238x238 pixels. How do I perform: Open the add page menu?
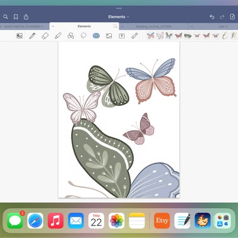232,17
